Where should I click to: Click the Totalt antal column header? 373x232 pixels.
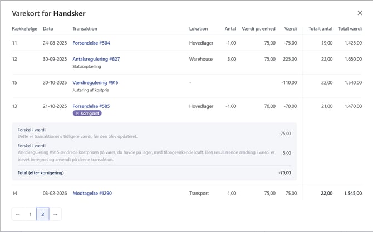click(320, 28)
